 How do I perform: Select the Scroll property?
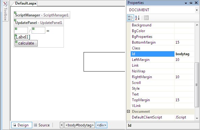tap(153, 83)
